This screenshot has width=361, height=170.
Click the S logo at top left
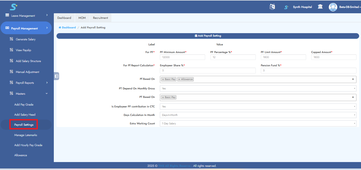coord(13,7)
